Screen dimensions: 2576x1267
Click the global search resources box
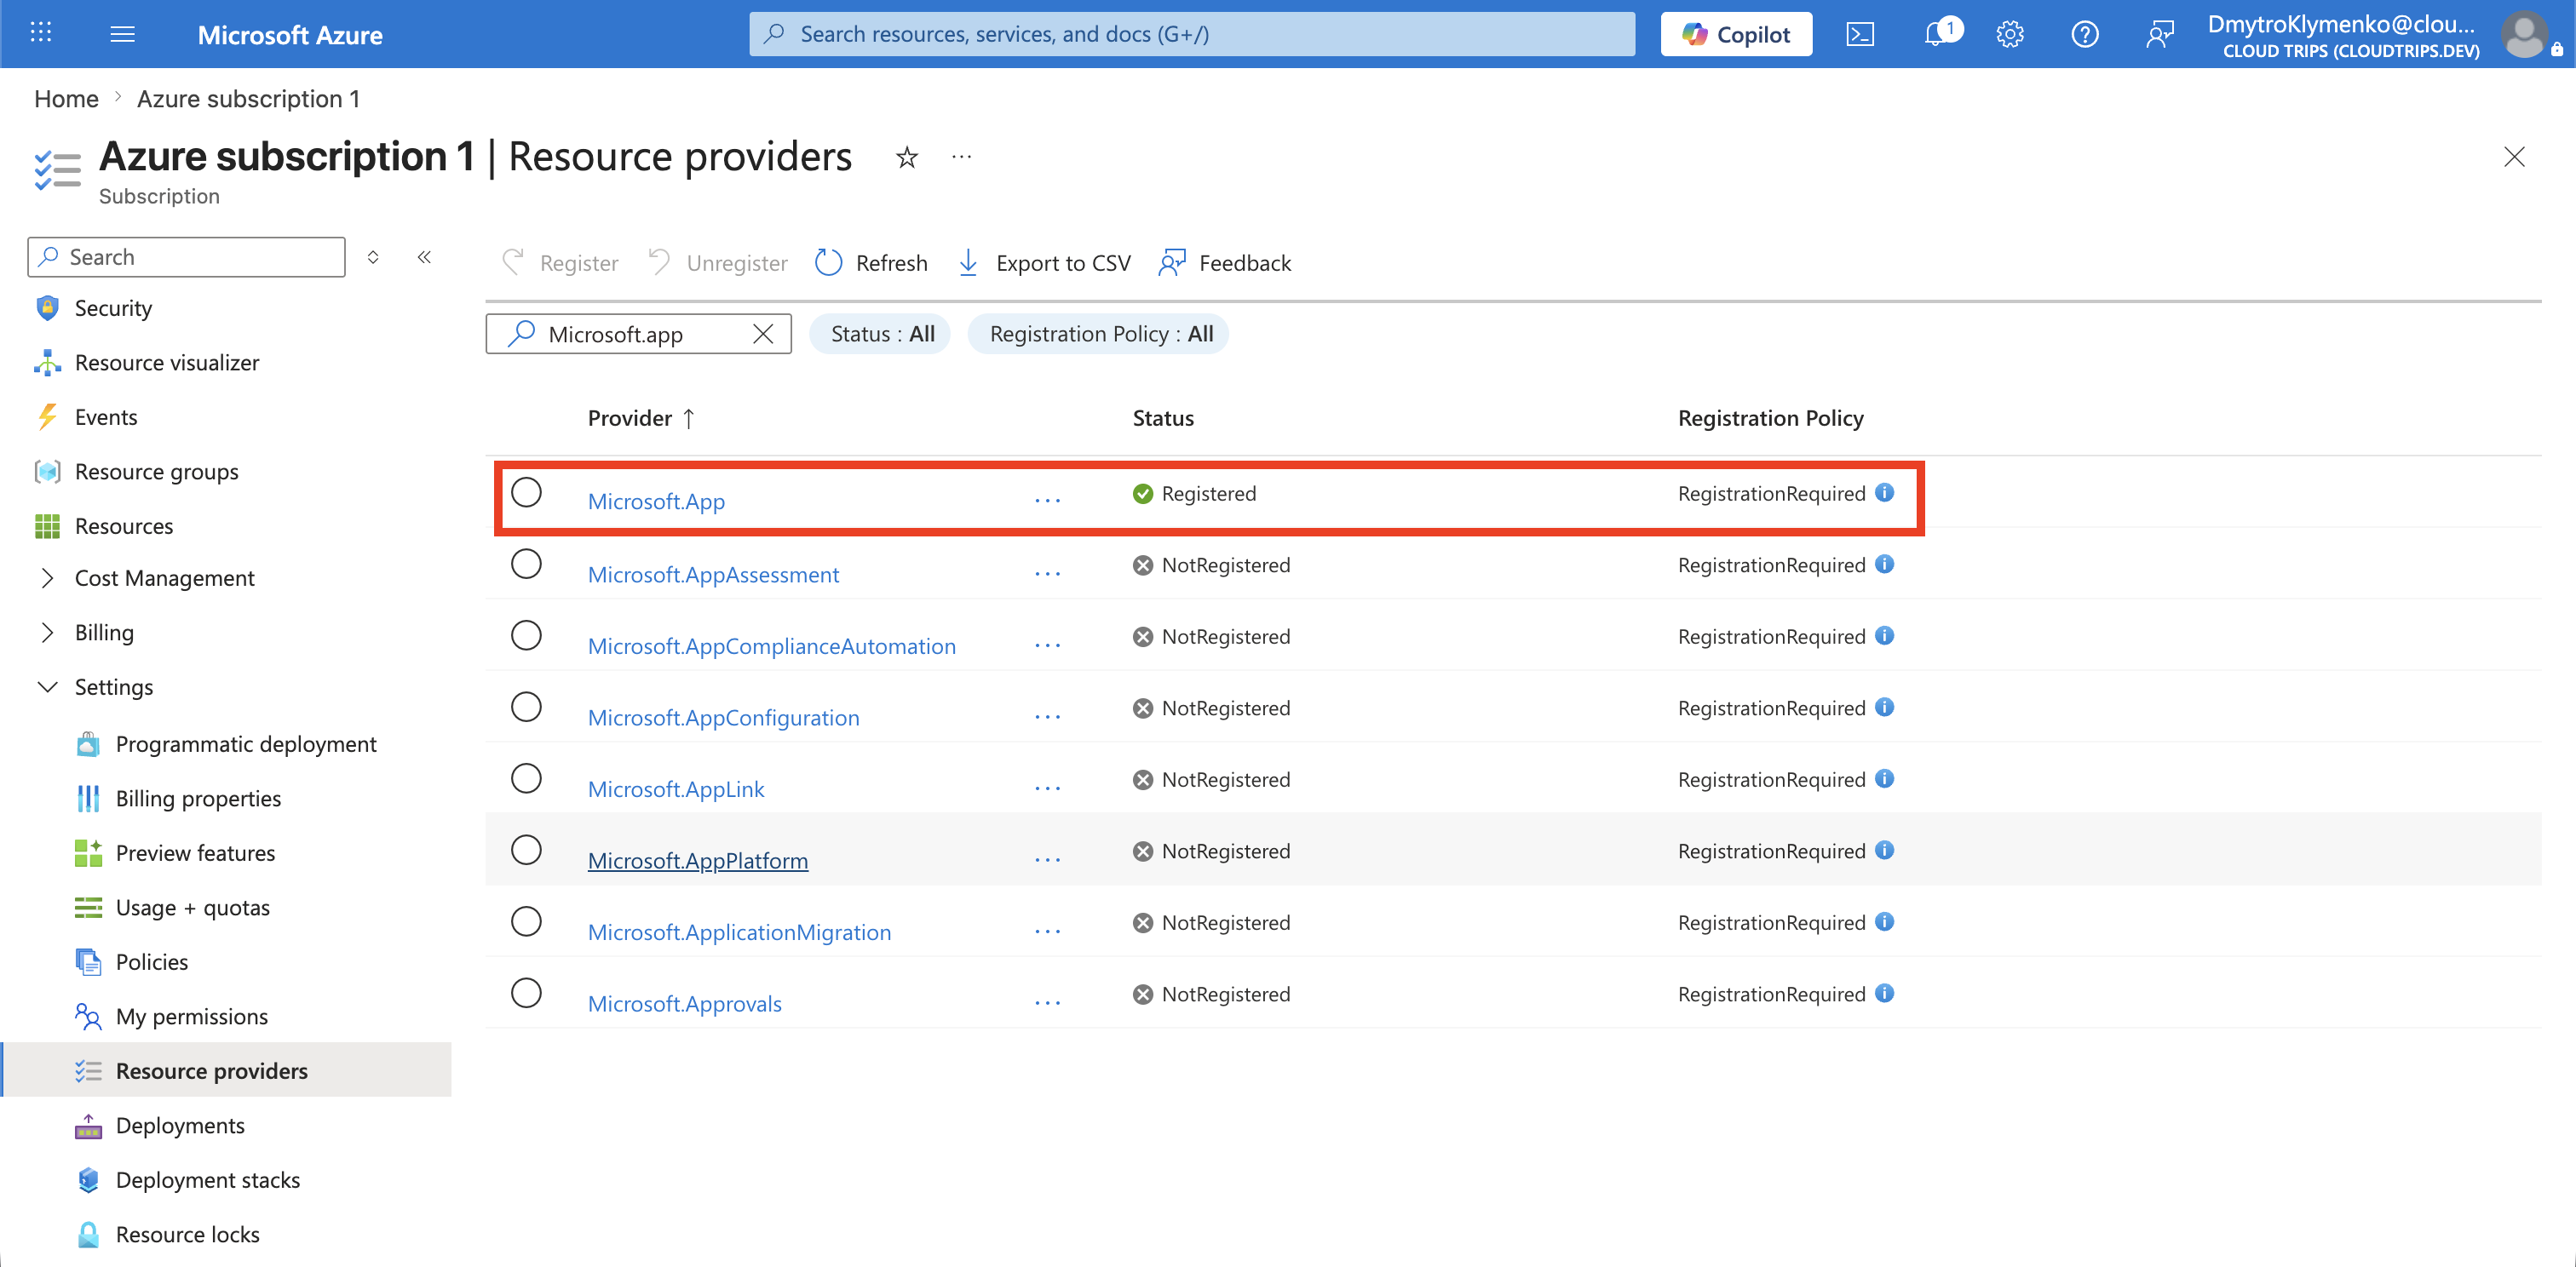1192,34
